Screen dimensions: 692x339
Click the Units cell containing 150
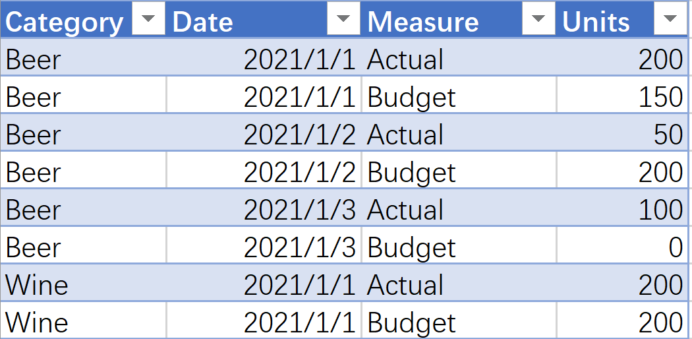pos(622,94)
